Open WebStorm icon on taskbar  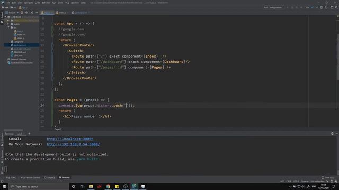point(134,186)
